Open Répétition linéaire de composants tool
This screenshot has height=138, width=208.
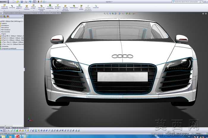coord(19,7)
